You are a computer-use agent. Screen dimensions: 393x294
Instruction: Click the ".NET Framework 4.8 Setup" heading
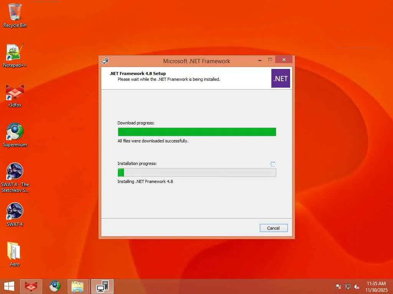point(138,73)
